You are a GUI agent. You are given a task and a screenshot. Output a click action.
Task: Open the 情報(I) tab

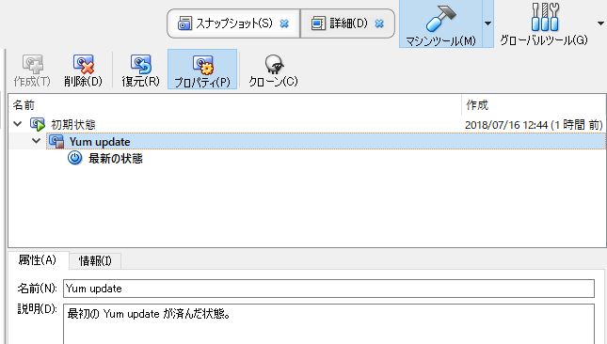tap(95, 261)
